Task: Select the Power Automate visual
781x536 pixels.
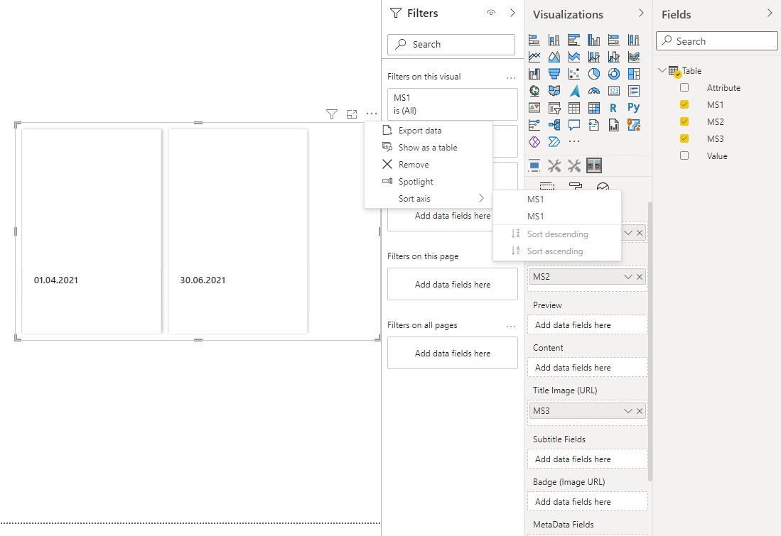Action: 554,142
